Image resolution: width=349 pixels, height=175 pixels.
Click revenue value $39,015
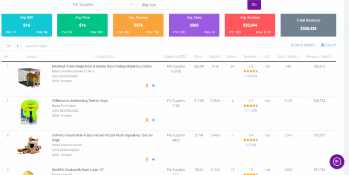319,66
